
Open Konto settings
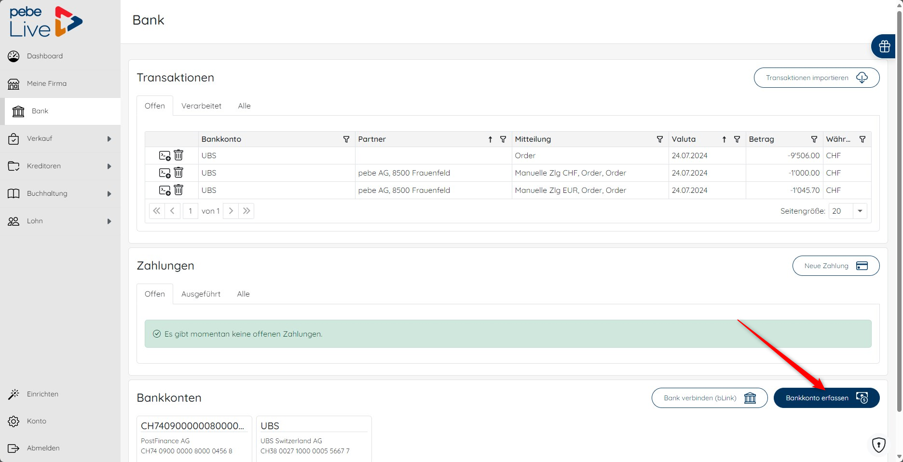60,421
